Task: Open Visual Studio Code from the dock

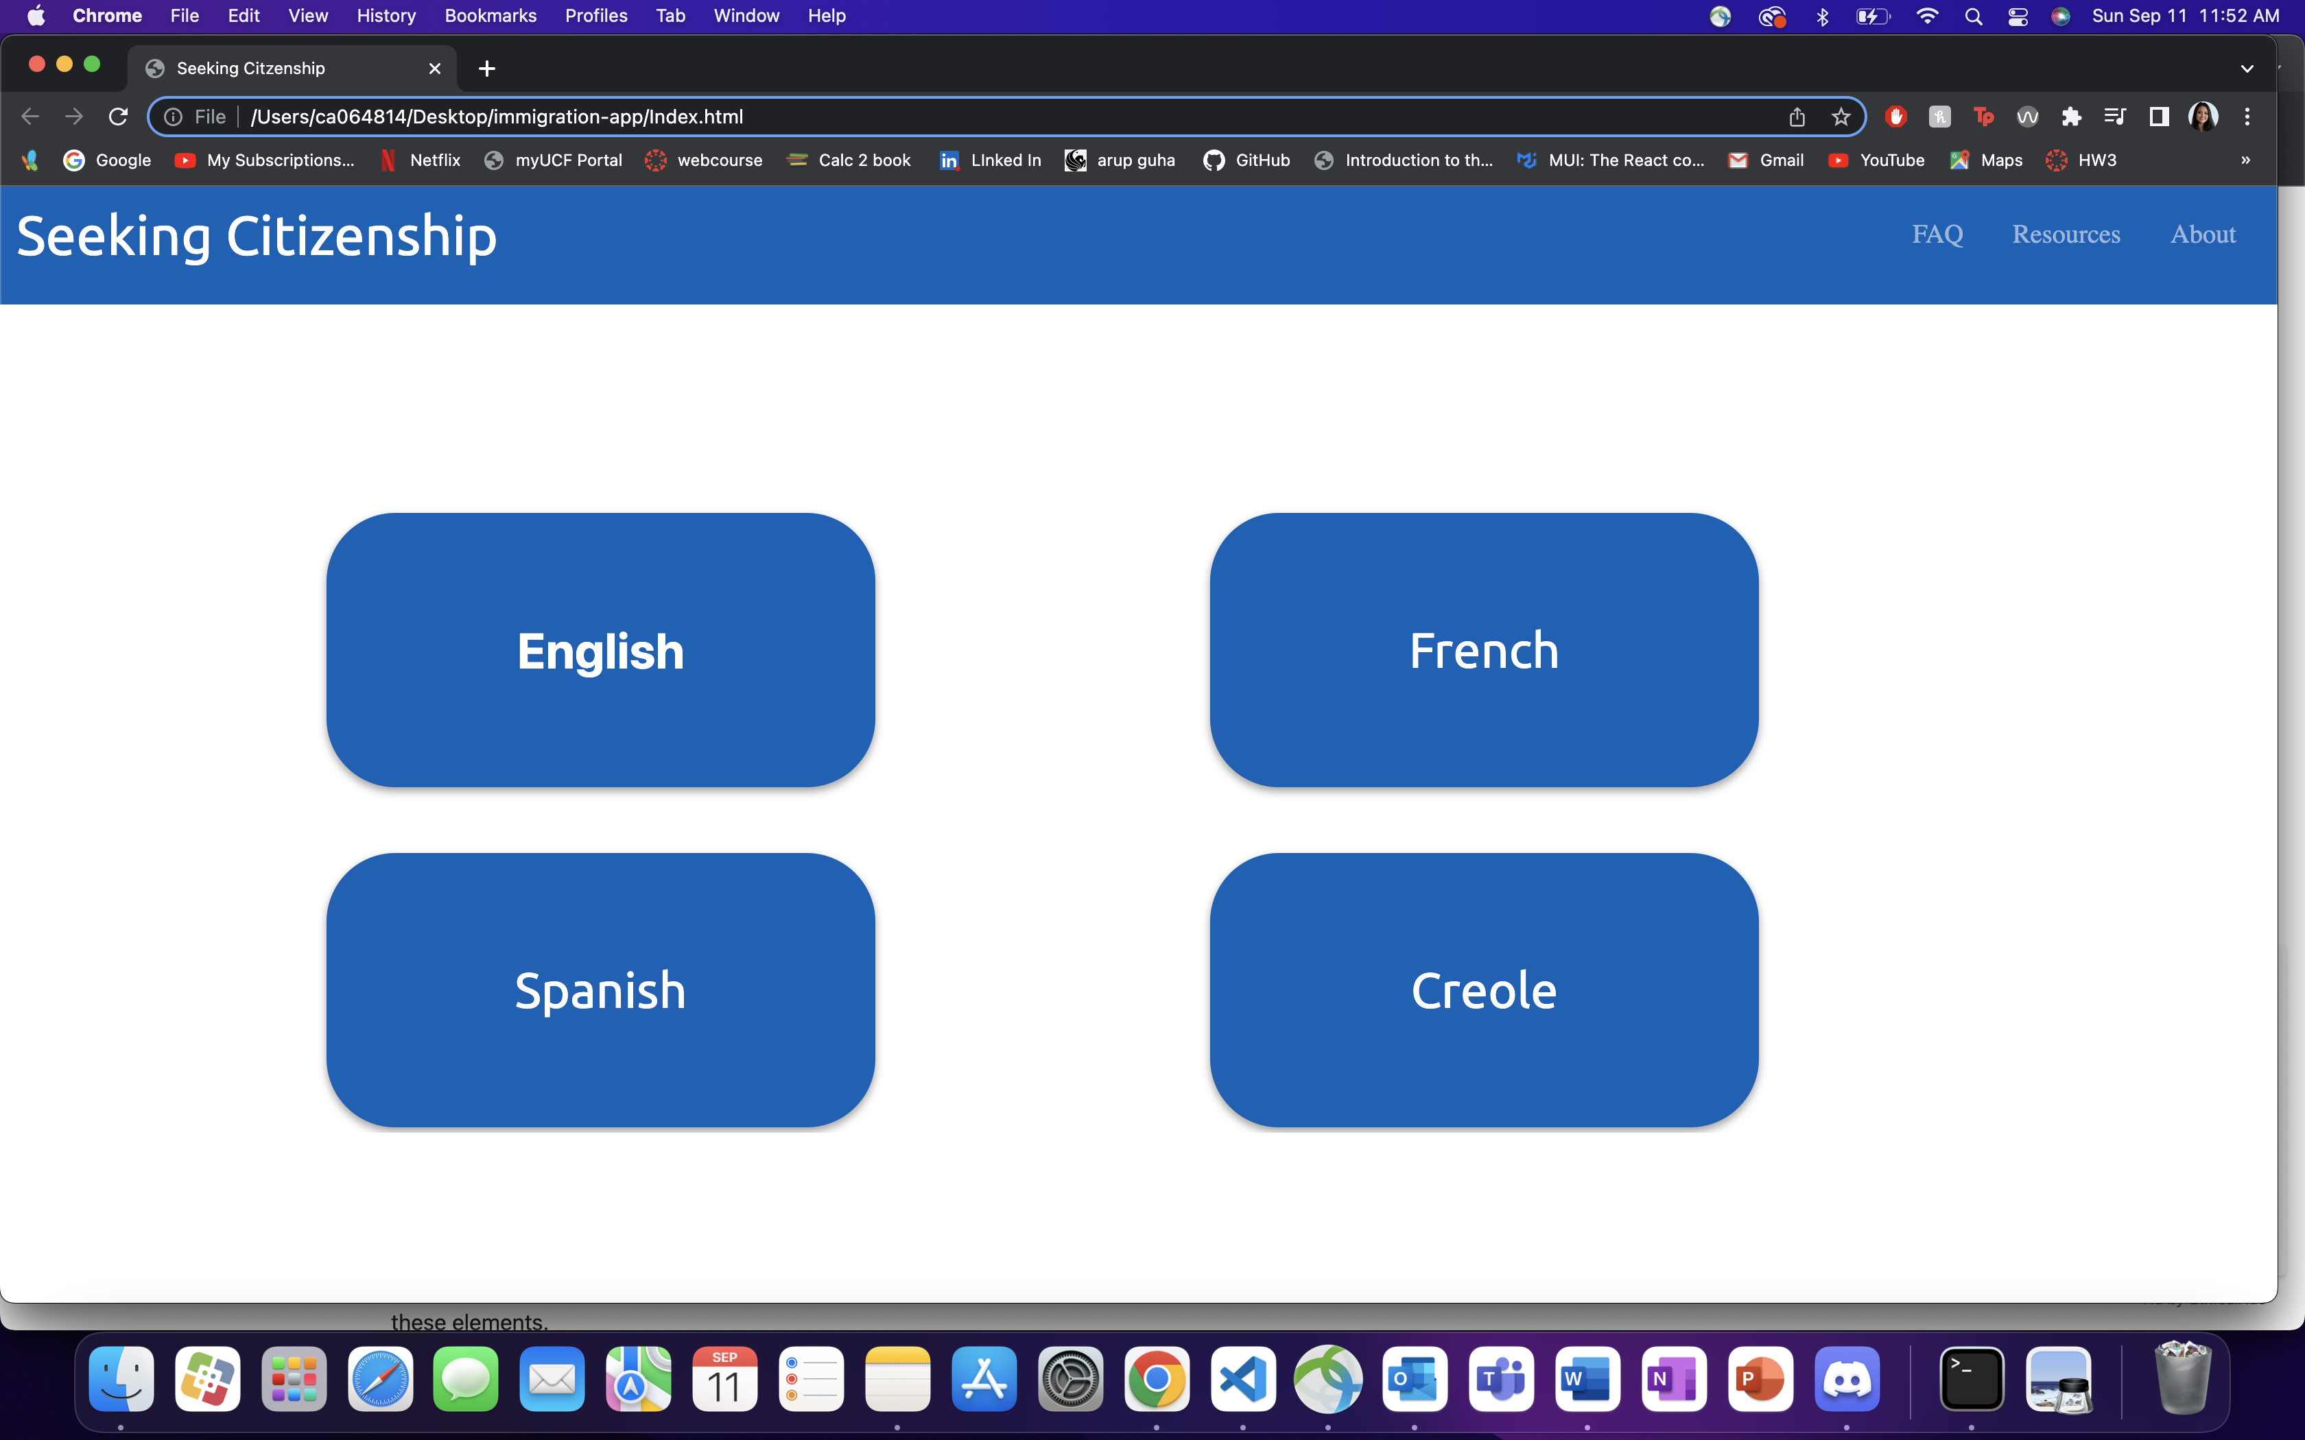Action: click(x=1243, y=1379)
